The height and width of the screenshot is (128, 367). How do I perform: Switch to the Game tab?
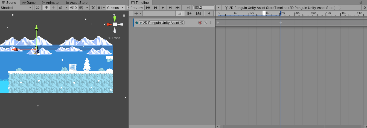29,2
